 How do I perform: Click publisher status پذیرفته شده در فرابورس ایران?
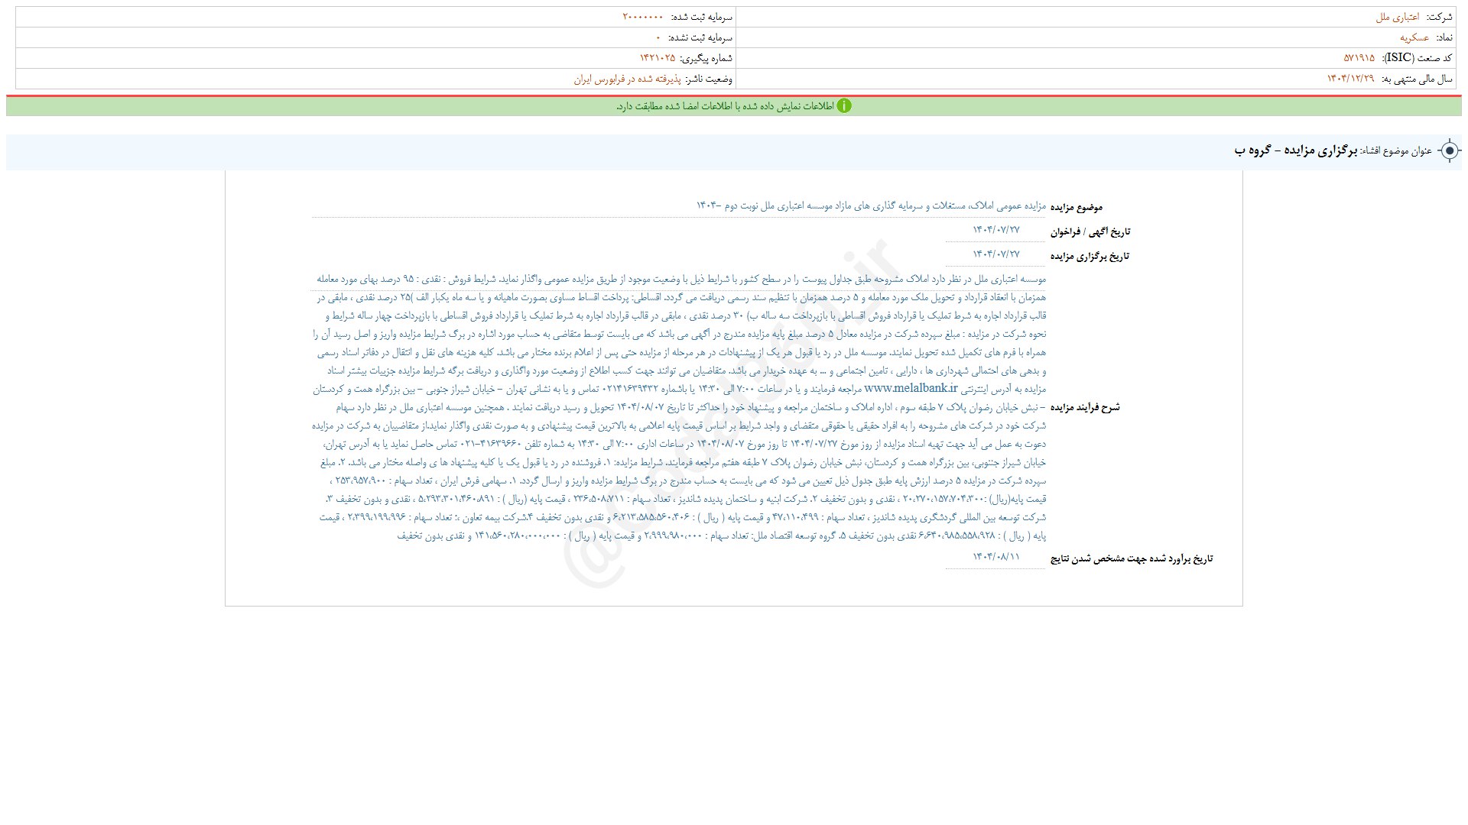tap(626, 79)
